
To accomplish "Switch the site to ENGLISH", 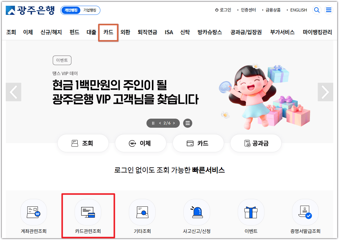I will pyautogui.click(x=298, y=10).
